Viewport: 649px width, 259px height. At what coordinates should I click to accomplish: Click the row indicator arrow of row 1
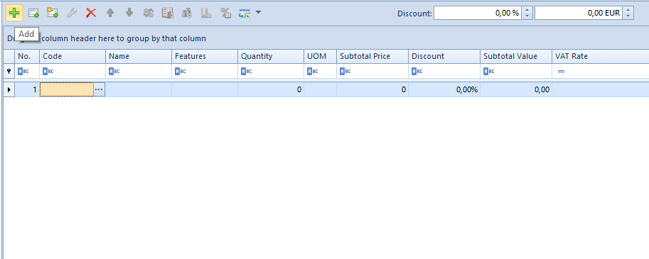click(x=9, y=89)
